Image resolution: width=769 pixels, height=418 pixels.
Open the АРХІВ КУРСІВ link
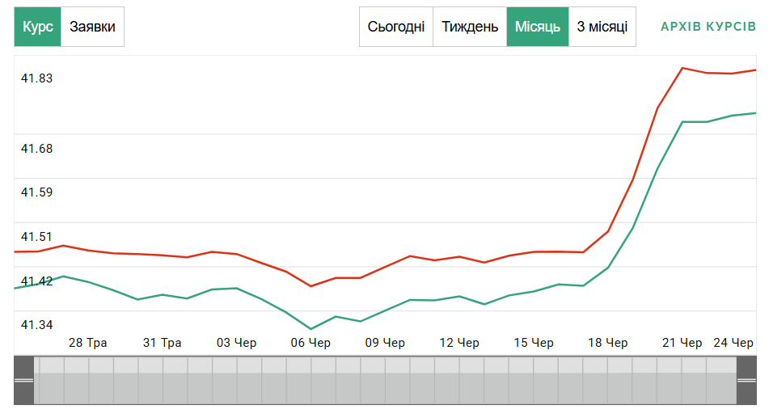[x=708, y=27]
